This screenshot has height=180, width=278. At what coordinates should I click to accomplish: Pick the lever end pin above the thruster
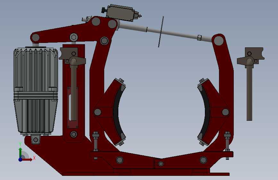[36, 37]
